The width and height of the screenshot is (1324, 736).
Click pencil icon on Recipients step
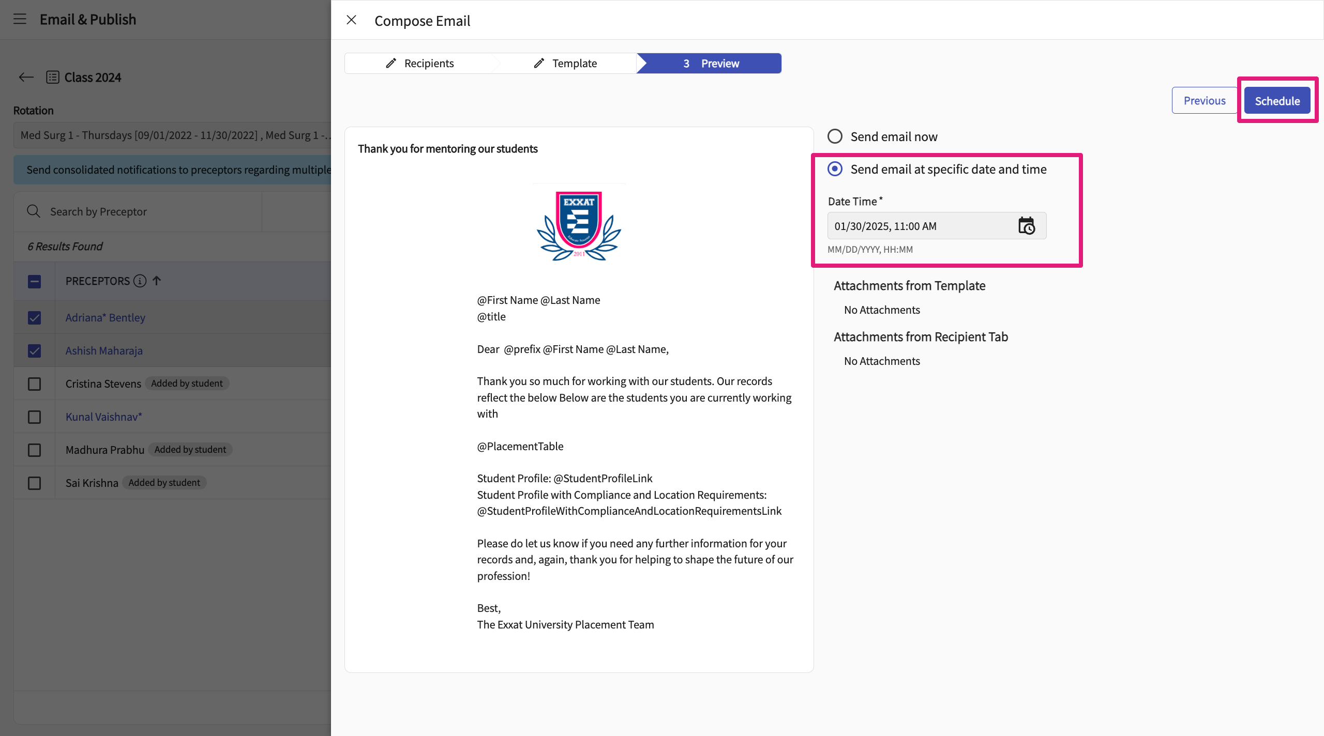click(x=391, y=63)
